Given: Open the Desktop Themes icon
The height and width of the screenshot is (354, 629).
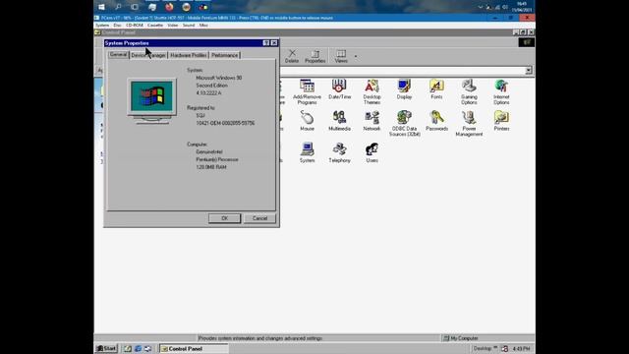Looking at the screenshot, I should (x=372, y=91).
